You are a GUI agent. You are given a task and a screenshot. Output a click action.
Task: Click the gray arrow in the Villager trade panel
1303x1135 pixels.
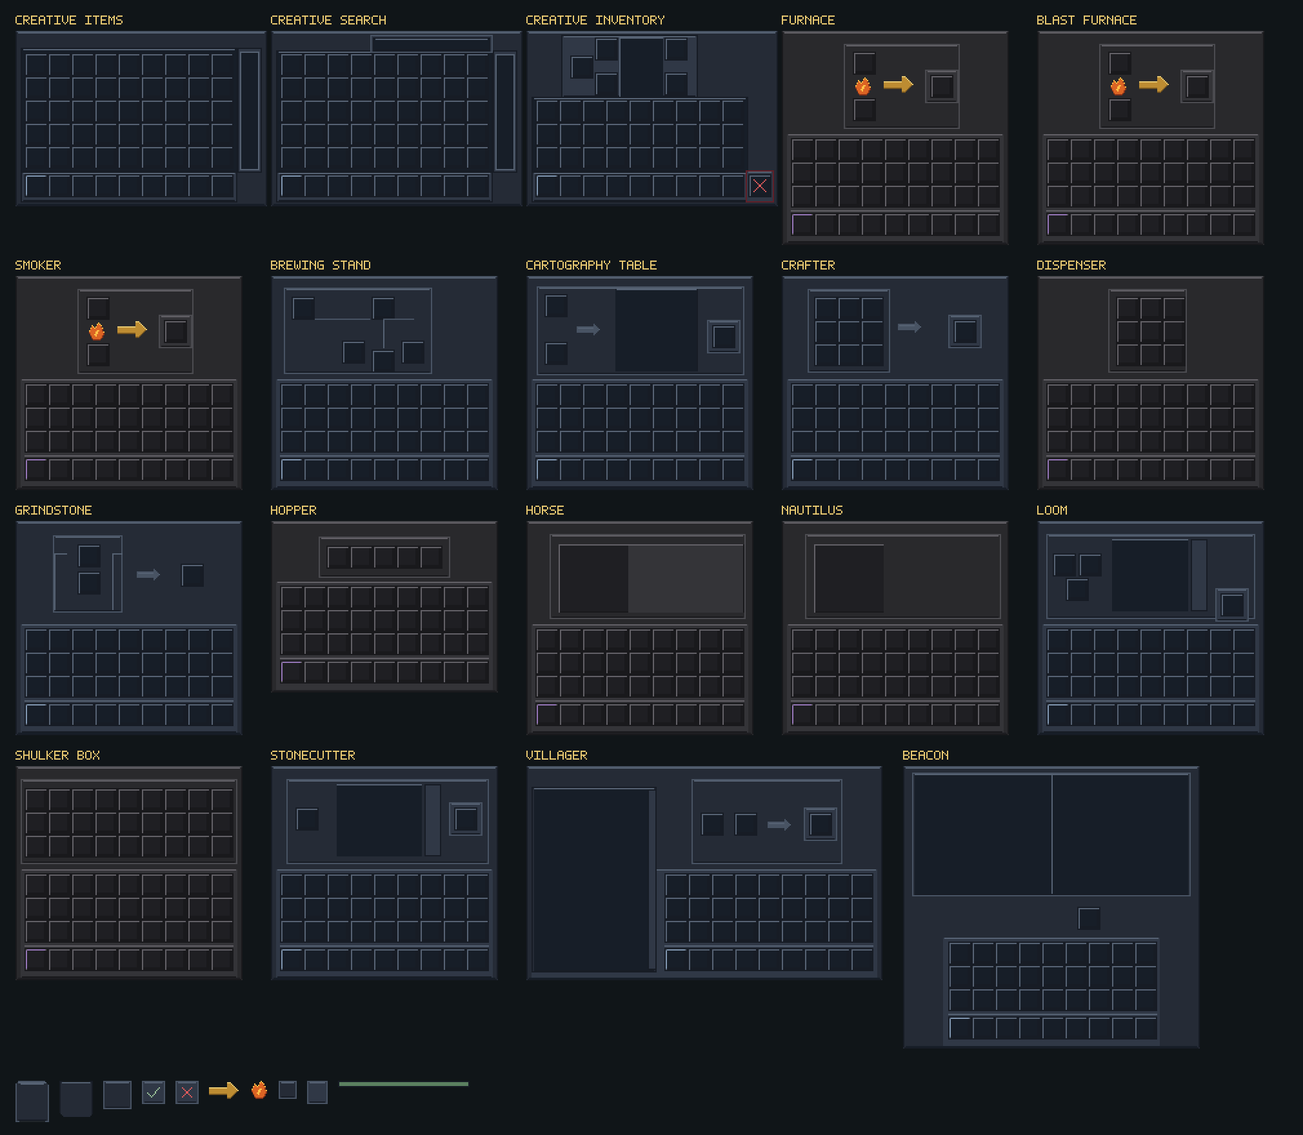[779, 825]
